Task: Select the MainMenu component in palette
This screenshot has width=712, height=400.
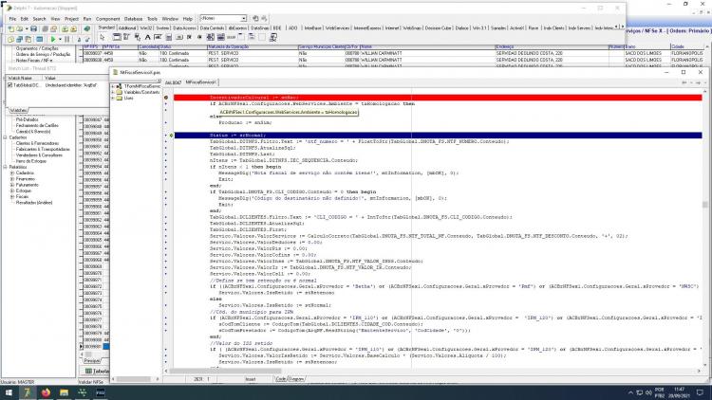Action: pos(126,37)
